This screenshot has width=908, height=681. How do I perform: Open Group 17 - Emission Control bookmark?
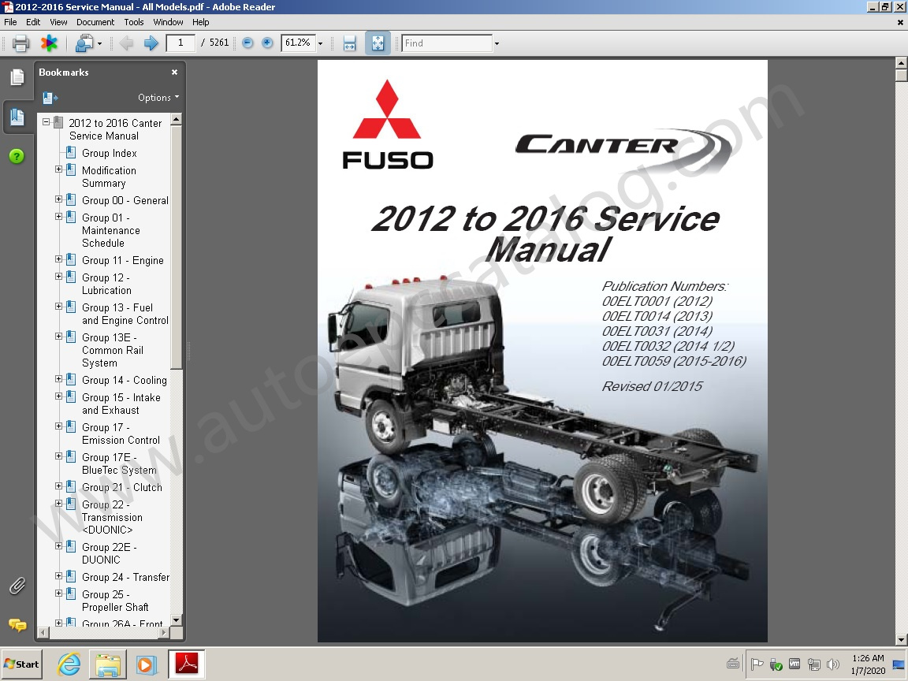(x=121, y=434)
